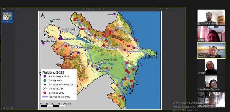Show thumbnails view icon at sidebar bottom
The height and width of the screenshot is (112, 230).
pos(4,108)
